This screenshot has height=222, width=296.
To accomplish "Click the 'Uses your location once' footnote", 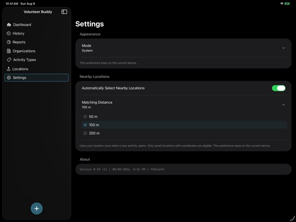I will coord(175,146).
